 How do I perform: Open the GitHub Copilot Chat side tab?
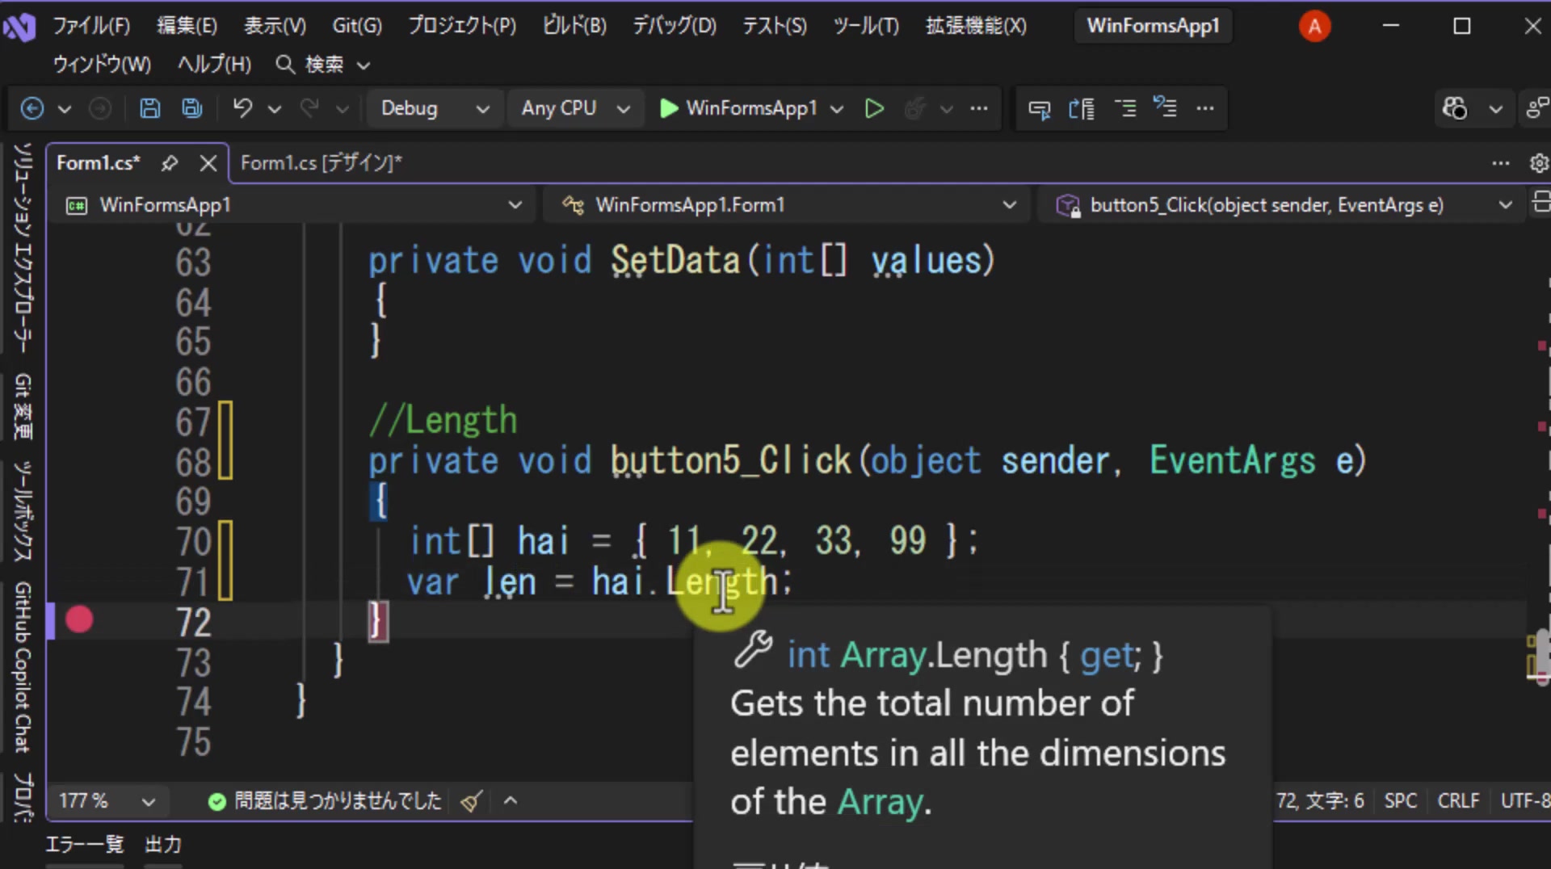tap(23, 667)
